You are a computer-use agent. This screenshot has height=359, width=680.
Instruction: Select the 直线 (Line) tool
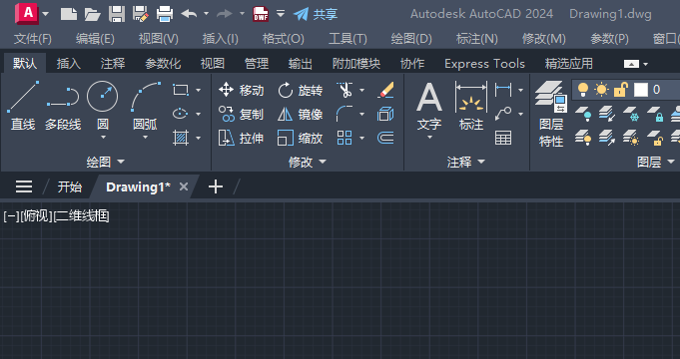(x=23, y=106)
